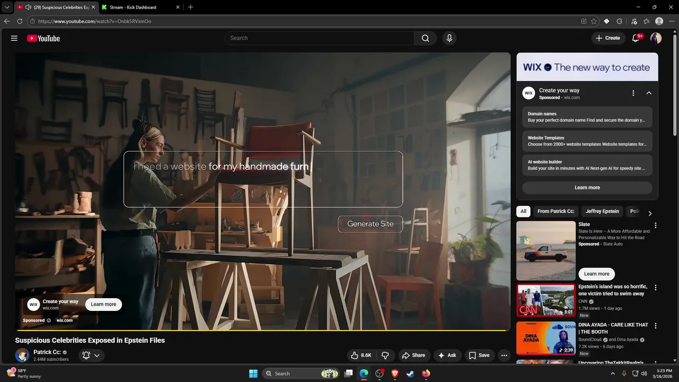Click the browser address bar URL

pos(94,21)
